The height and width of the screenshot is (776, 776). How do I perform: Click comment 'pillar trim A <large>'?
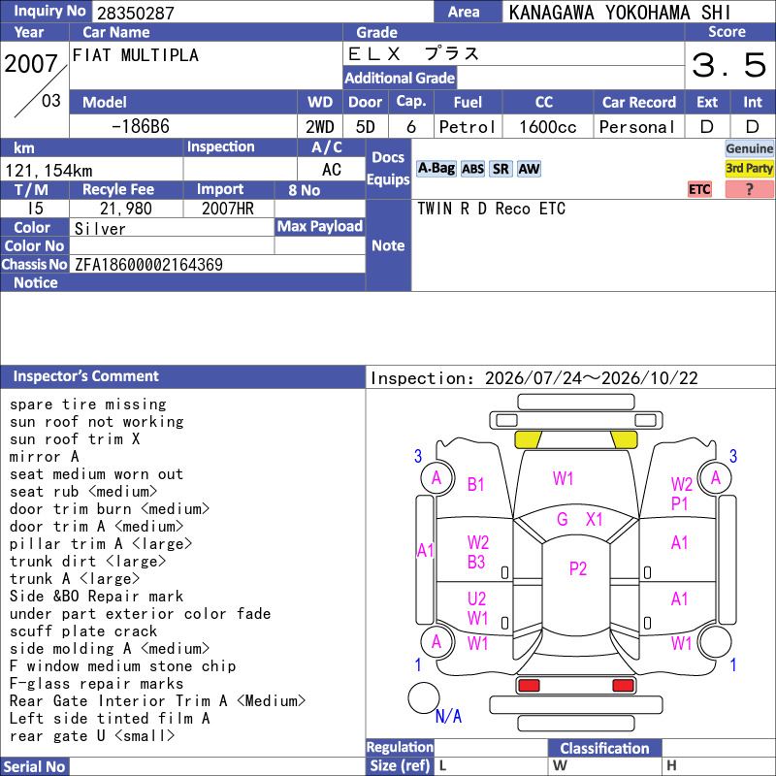tap(101, 544)
